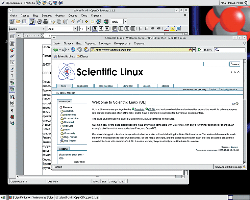
Task: Click Distros bookmark folder in Firefox
Action: pos(82,56)
